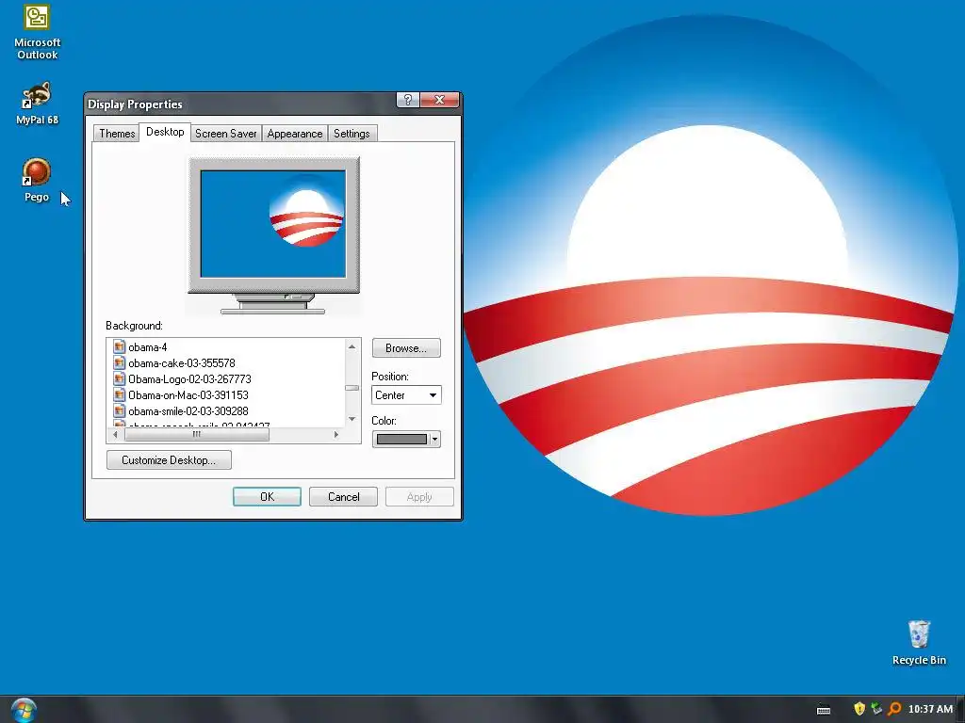
Task: Open the Settings tab
Action: point(352,134)
